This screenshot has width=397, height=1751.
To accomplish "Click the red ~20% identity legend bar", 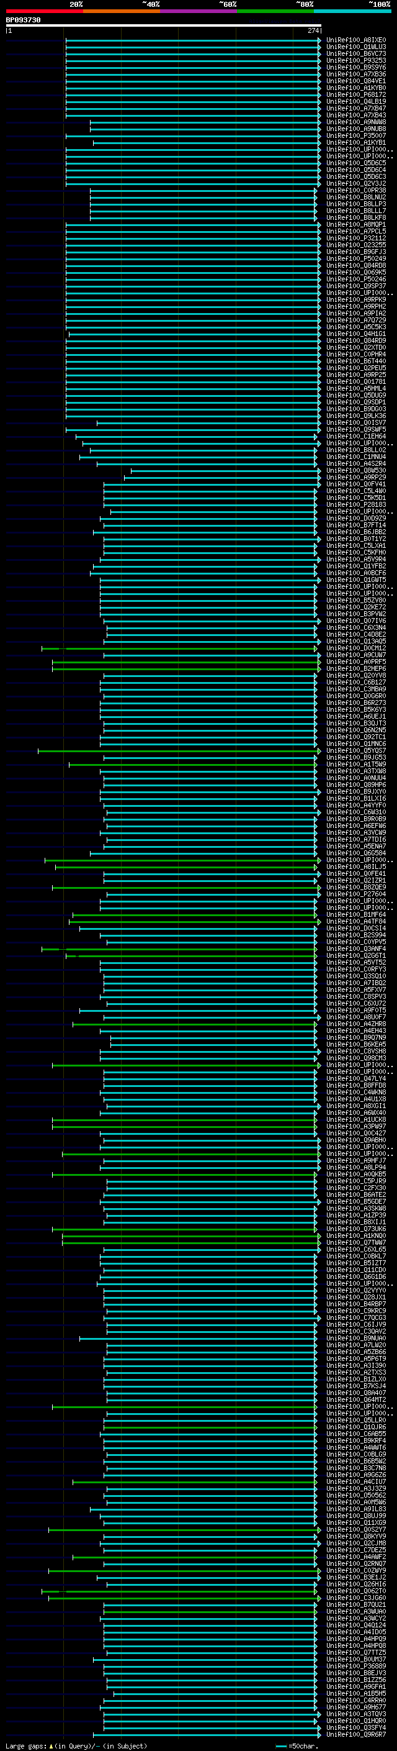I will (44, 11).
